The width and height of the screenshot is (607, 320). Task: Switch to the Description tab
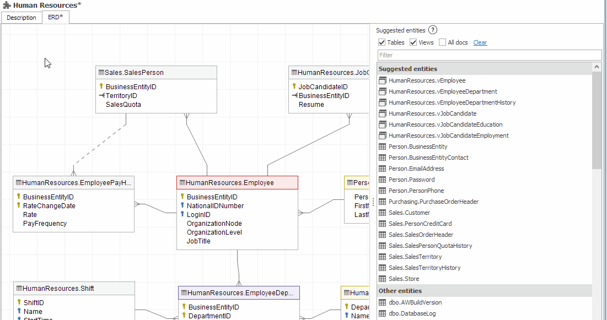click(x=22, y=18)
